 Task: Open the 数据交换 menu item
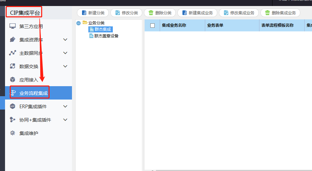click(x=38, y=66)
